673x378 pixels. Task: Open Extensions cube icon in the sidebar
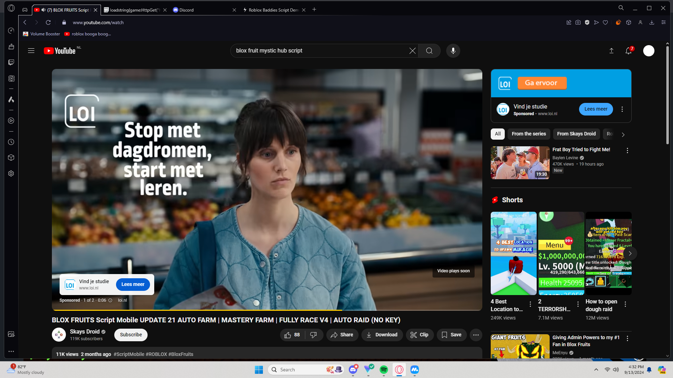[x=11, y=157]
